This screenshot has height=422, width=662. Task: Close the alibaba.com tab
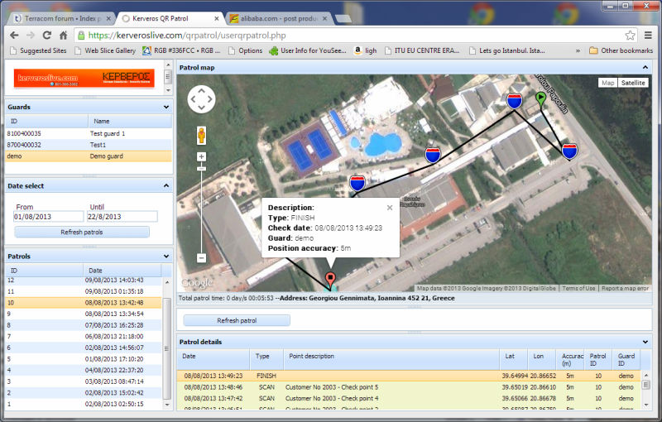click(x=324, y=18)
